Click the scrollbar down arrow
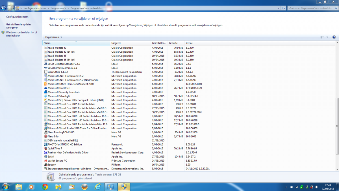 pos(336,169)
